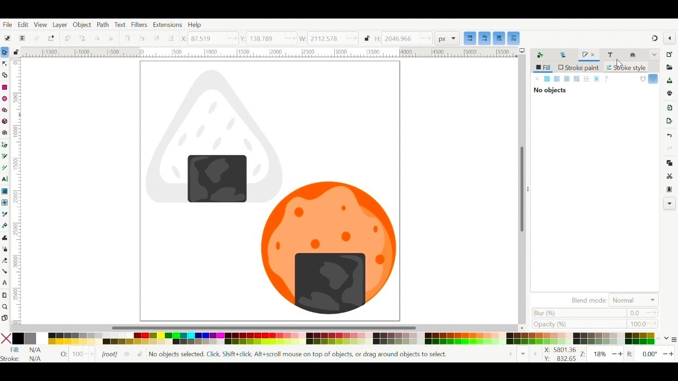Expand the snapping options arrow
This screenshot has width=678, height=381.
[x=670, y=38]
